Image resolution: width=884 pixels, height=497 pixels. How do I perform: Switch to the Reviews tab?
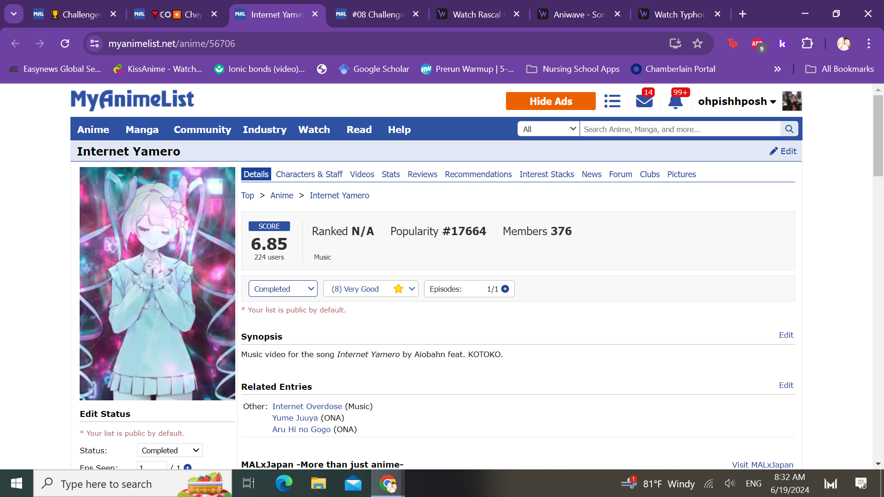pyautogui.click(x=422, y=174)
